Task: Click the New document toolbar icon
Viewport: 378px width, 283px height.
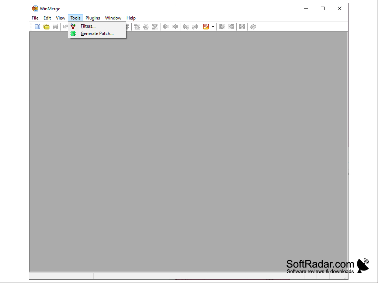Action: tap(37, 27)
